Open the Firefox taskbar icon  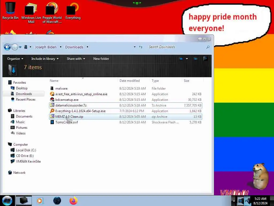click(74, 201)
